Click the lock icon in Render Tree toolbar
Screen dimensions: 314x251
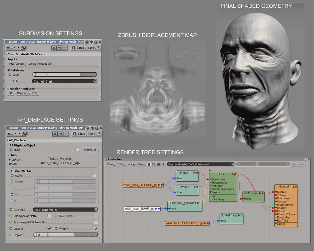(x=149, y=164)
